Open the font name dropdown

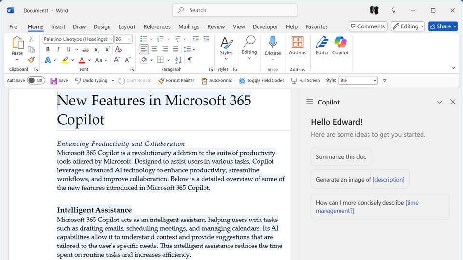point(111,39)
